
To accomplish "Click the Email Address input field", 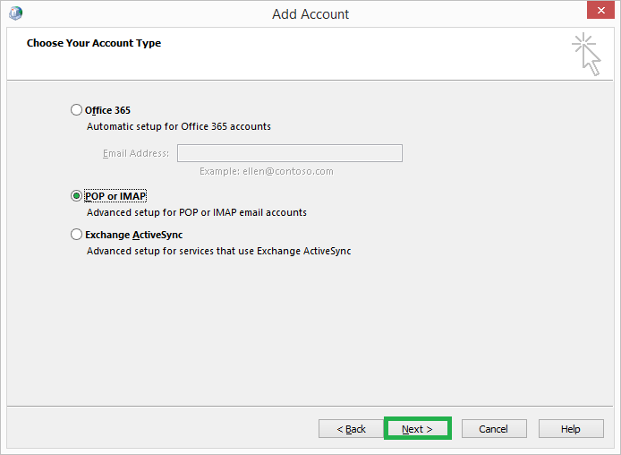I will point(290,153).
